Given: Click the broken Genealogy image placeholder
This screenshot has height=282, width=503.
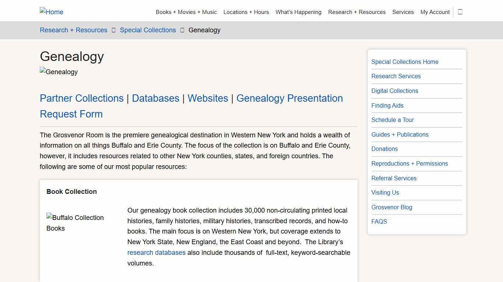Looking at the screenshot, I should click(x=59, y=72).
